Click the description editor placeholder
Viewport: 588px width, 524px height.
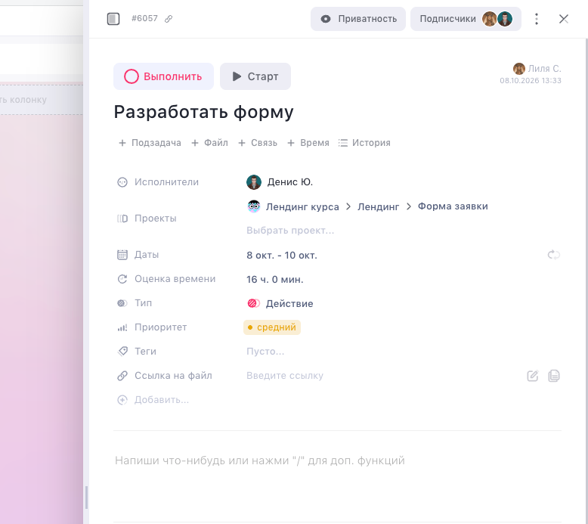260,460
